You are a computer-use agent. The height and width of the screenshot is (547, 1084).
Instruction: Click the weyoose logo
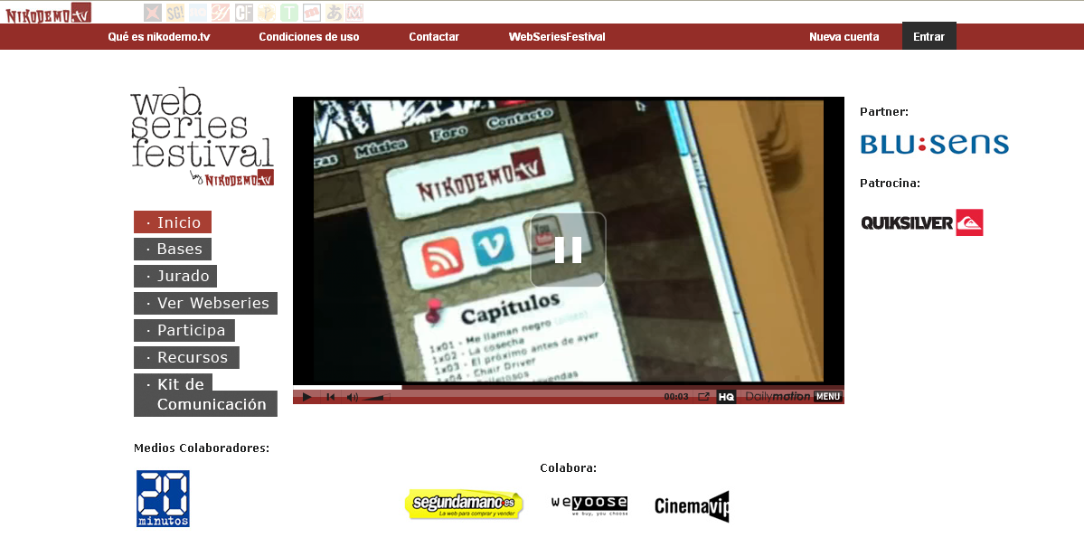pos(589,505)
